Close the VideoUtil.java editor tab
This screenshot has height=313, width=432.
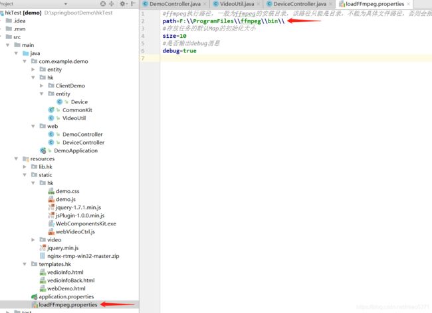click(259, 4)
